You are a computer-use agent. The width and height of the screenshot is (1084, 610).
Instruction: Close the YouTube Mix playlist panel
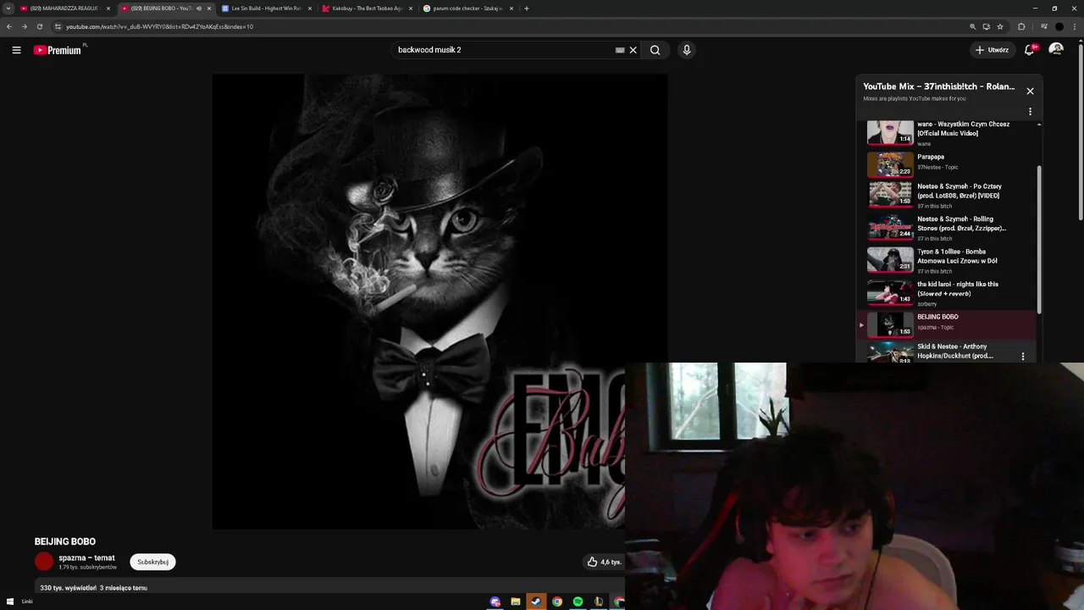pos(1030,91)
